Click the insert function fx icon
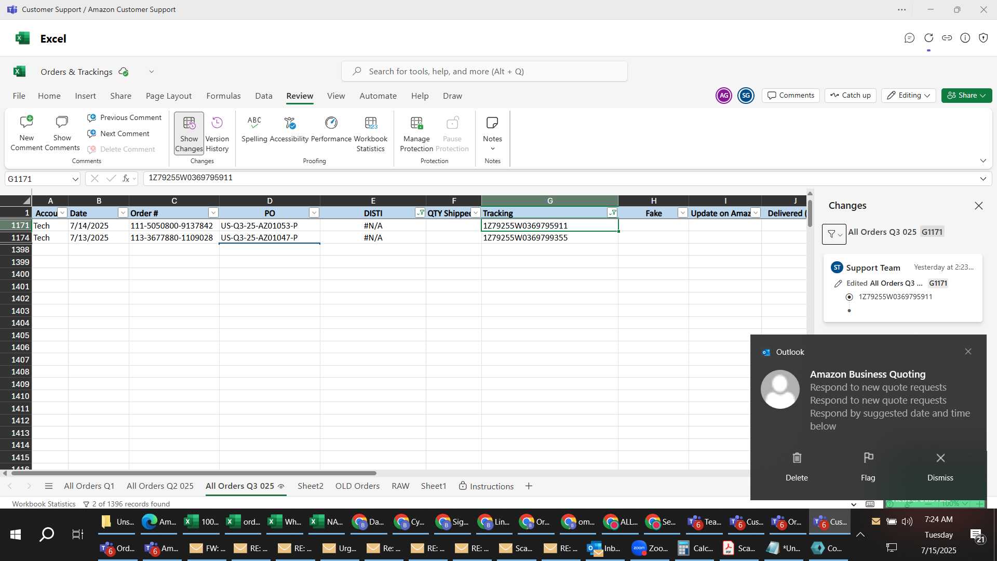 [126, 179]
